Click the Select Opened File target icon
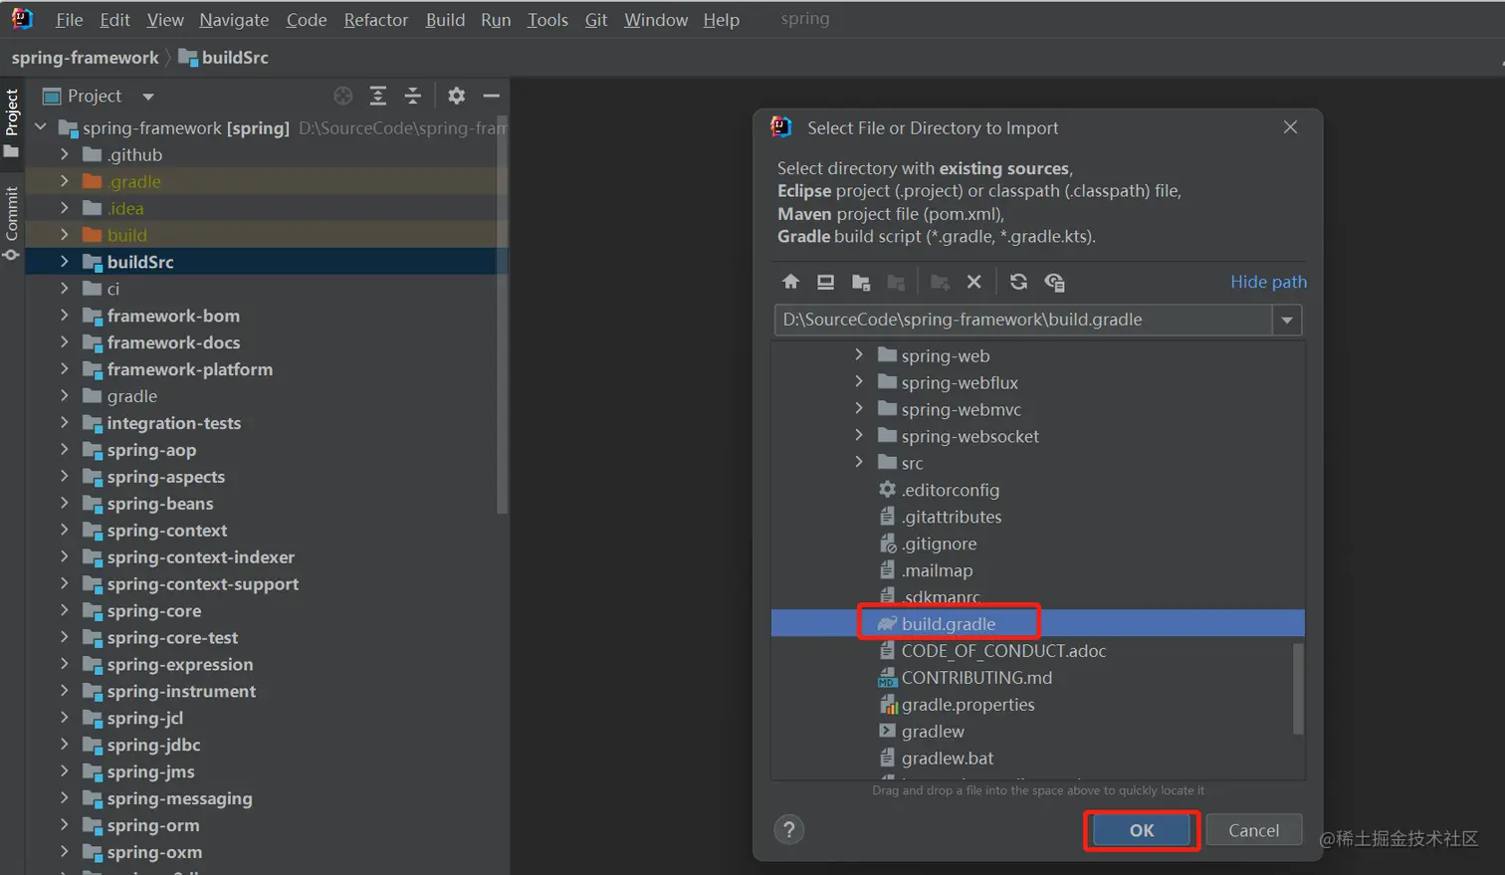Image resolution: width=1505 pixels, height=875 pixels. 343,96
